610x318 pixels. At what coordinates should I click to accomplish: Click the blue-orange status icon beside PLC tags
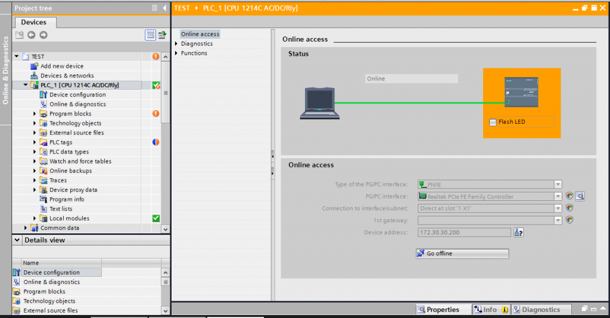(155, 142)
